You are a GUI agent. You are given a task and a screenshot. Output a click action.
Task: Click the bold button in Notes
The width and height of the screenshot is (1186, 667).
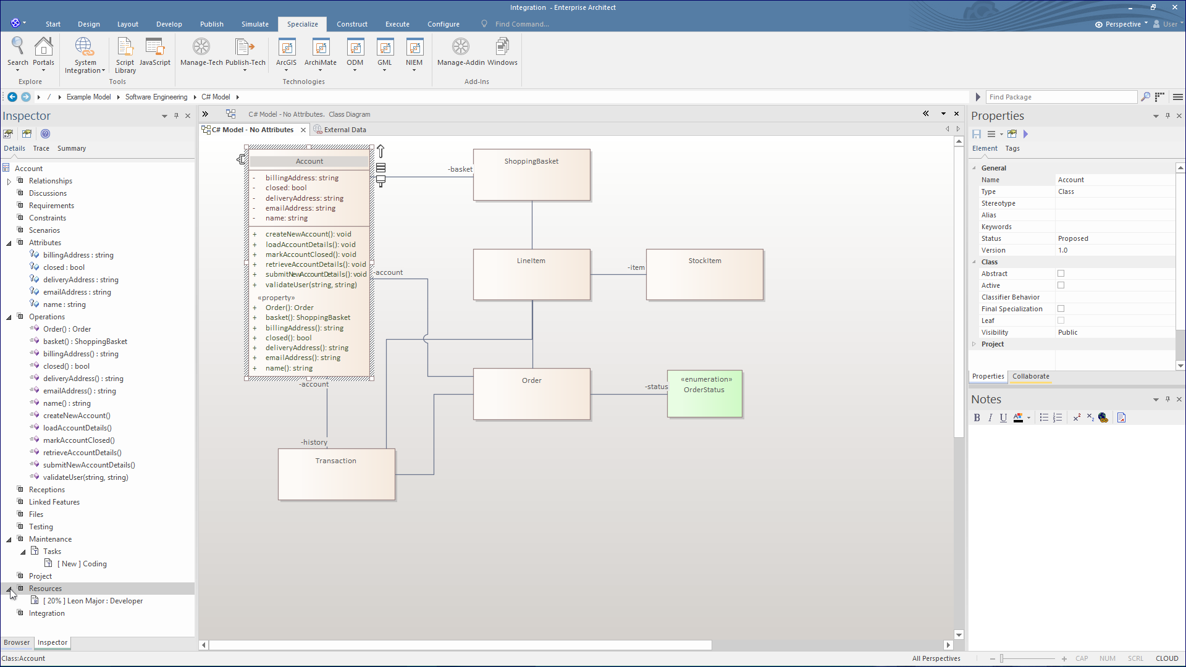[977, 418]
